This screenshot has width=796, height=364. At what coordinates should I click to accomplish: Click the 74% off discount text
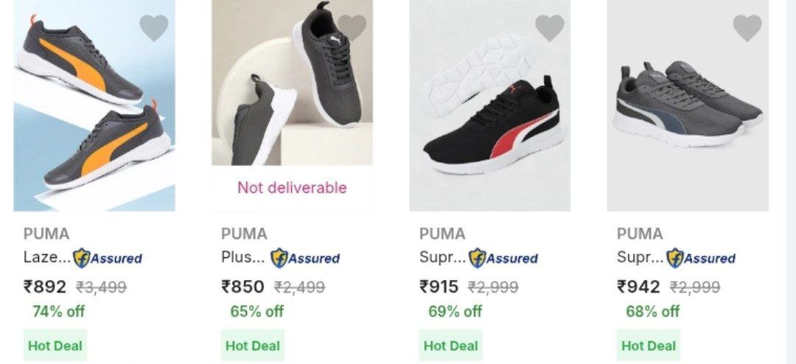tap(58, 311)
